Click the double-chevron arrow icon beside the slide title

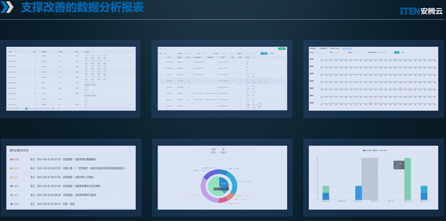pyautogui.click(x=7, y=7)
